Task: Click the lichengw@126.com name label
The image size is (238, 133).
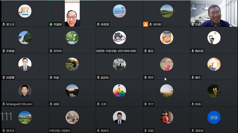Action: pyautogui.click(x=19, y=104)
